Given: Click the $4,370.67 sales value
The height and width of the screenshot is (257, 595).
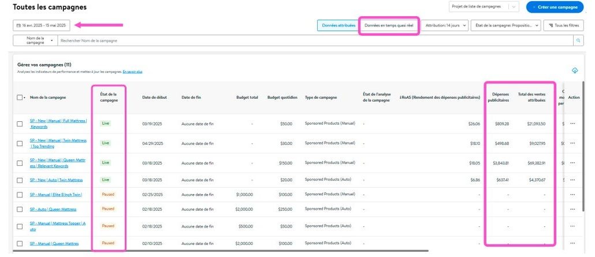Looking at the screenshot, I should (537, 180).
